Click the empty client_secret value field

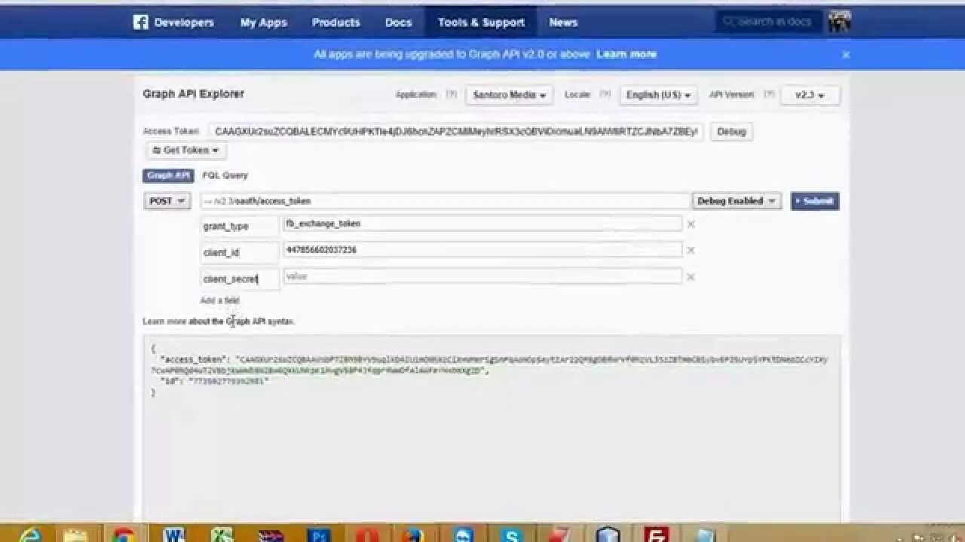click(482, 276)
